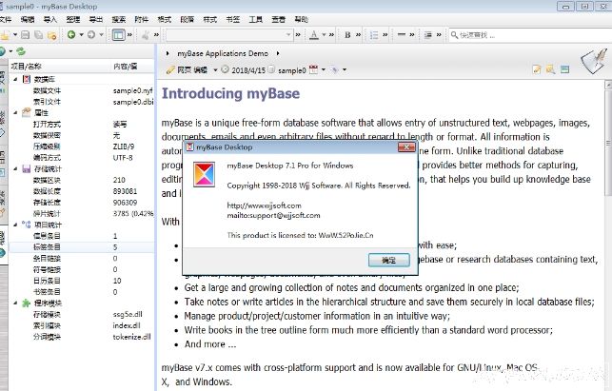
Task: Open the dropdown beside the globe icon
Action: (x=10, y=51)
